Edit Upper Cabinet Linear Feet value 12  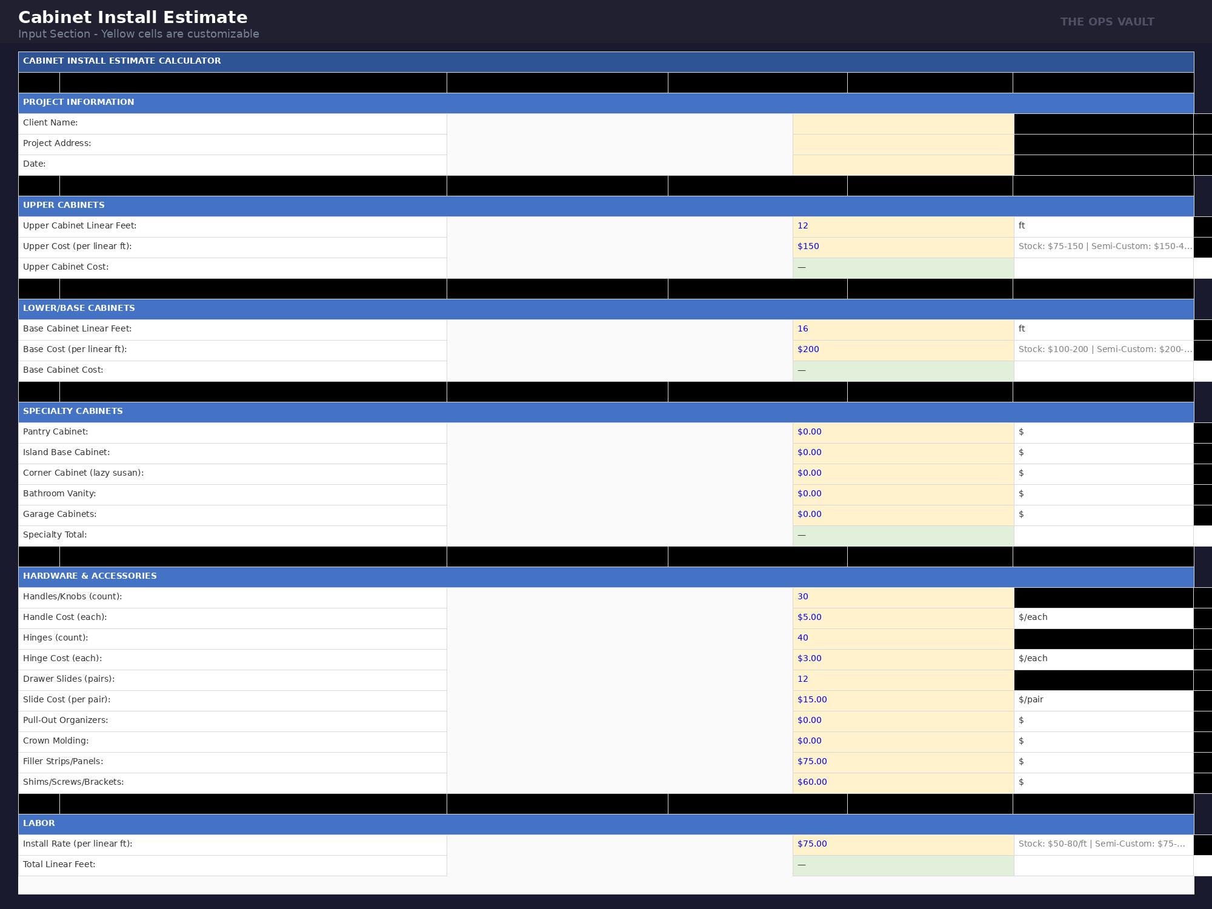[x=903, y=227]
